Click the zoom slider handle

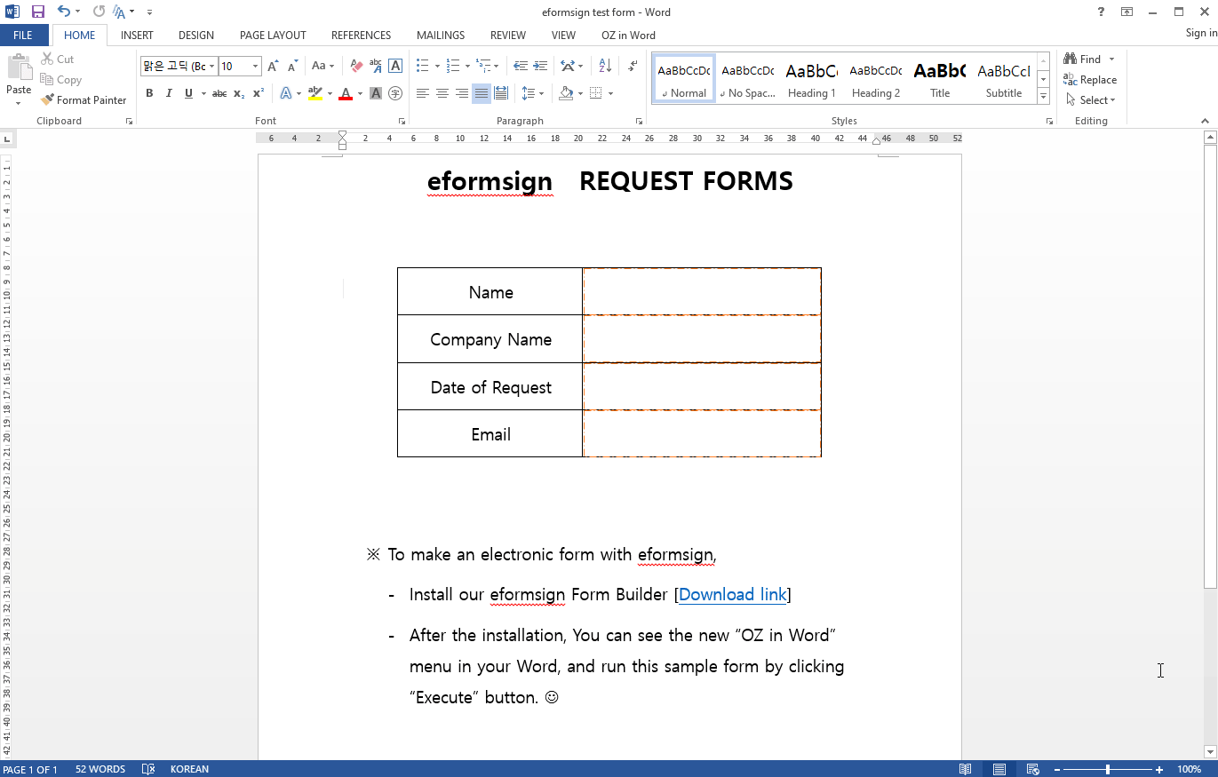(x=1107, y=769)
